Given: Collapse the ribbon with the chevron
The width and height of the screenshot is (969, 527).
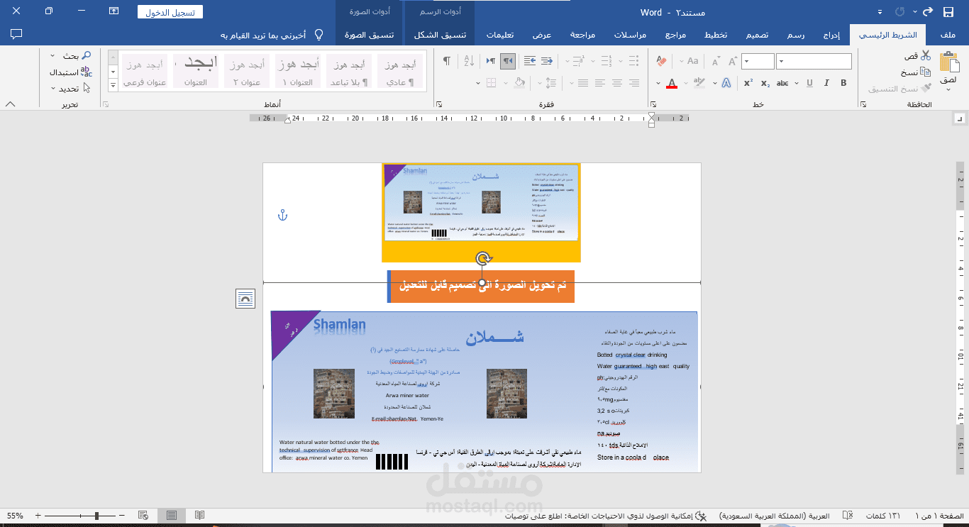Looking at the screenshot, I should pos(10,104).
